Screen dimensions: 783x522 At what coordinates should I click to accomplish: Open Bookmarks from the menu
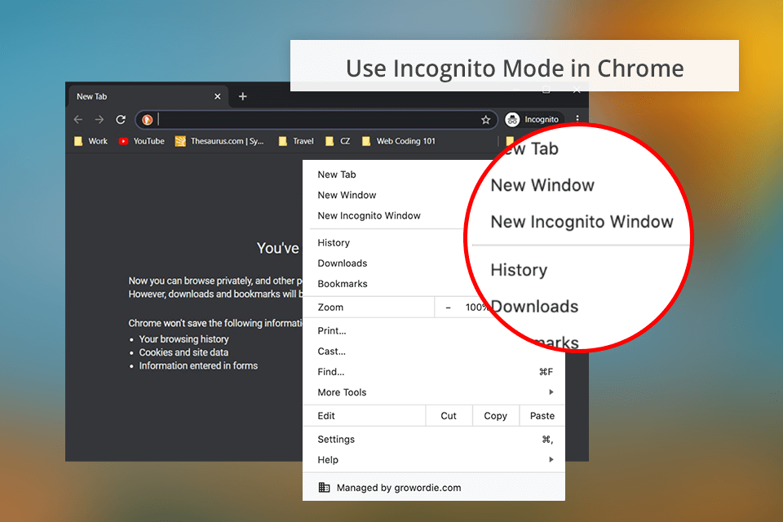[x=342, y=283]
